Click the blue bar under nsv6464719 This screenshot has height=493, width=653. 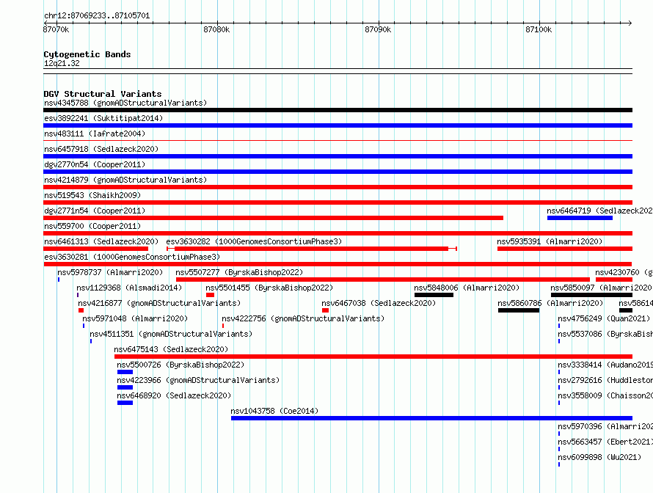580,218
